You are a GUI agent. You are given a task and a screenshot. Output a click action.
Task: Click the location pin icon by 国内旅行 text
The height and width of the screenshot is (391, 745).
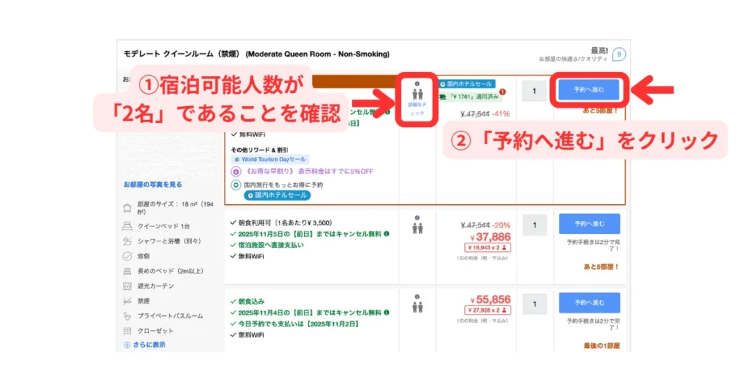click(x=236, y=185)
